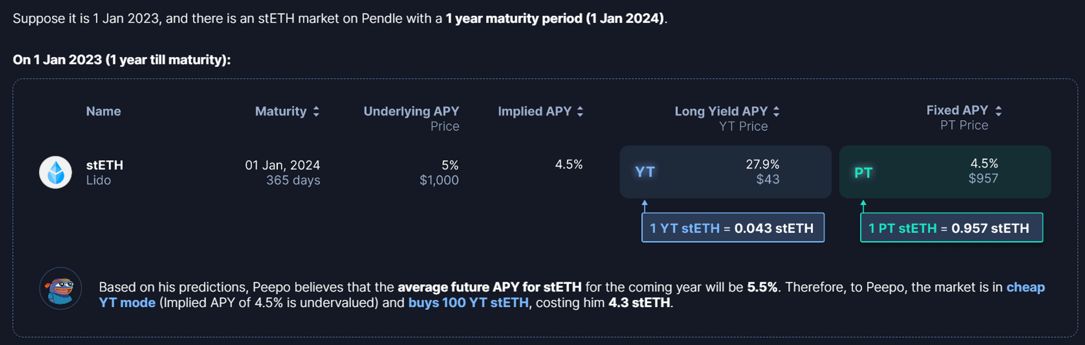Click the $1,000 underlying price value
1085x345 pixels.
439,180
